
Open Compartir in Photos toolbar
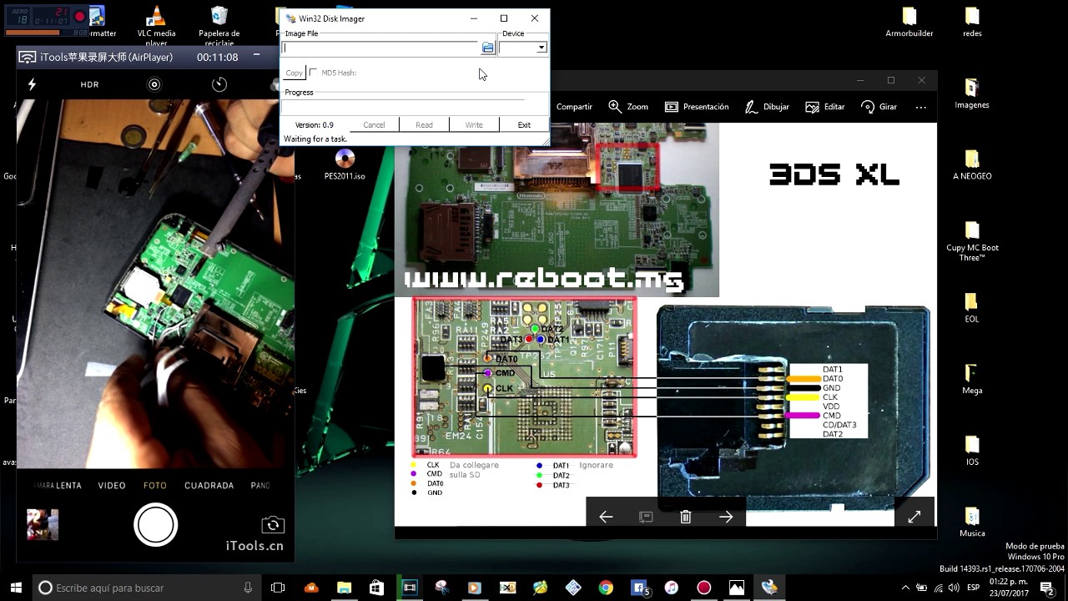coord(574,107)
